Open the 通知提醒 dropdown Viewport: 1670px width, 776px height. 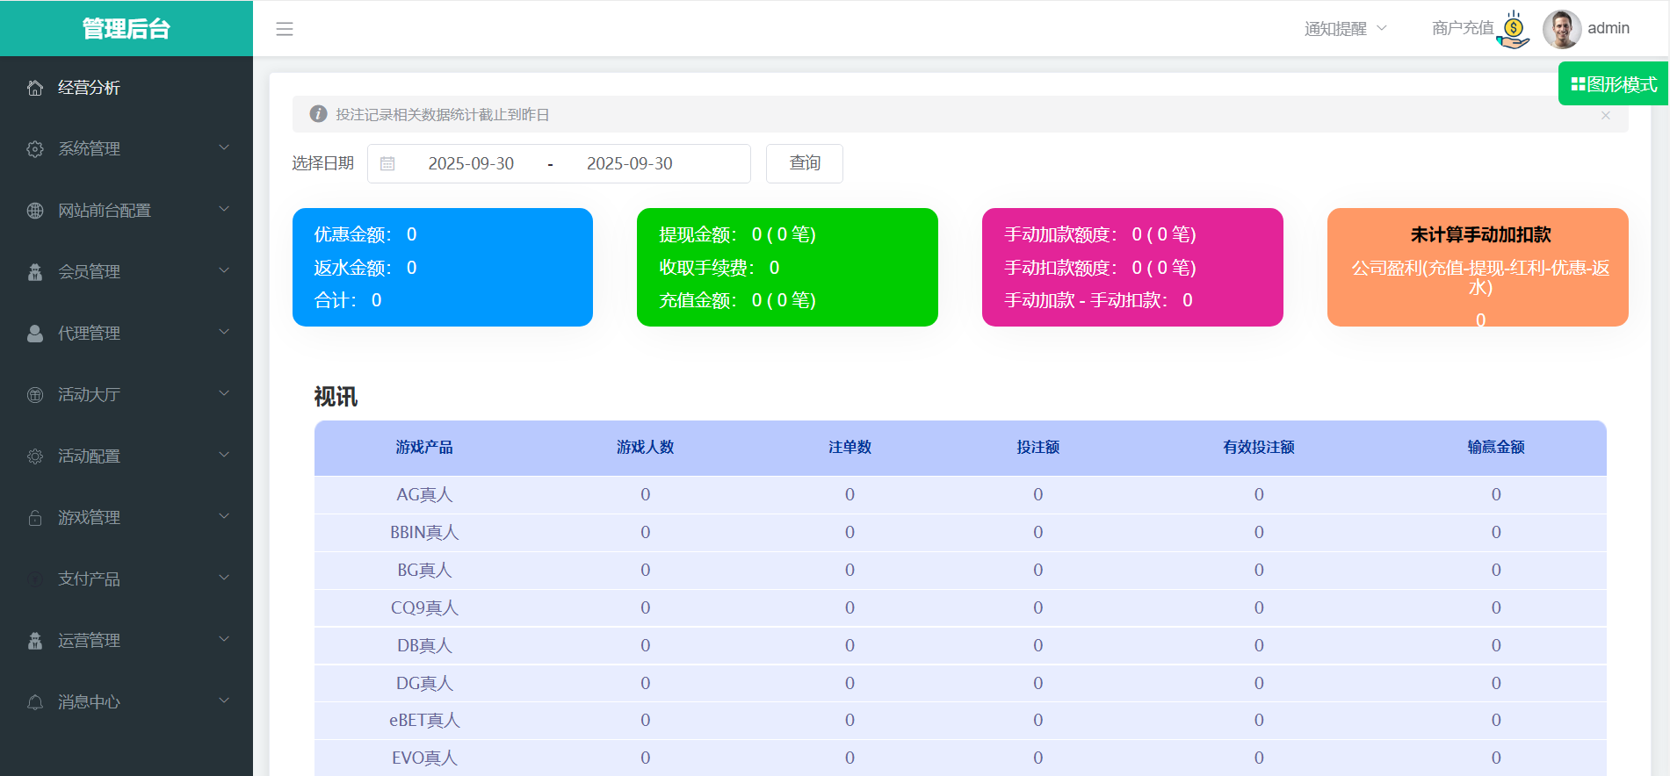[x=1344, y=29]
